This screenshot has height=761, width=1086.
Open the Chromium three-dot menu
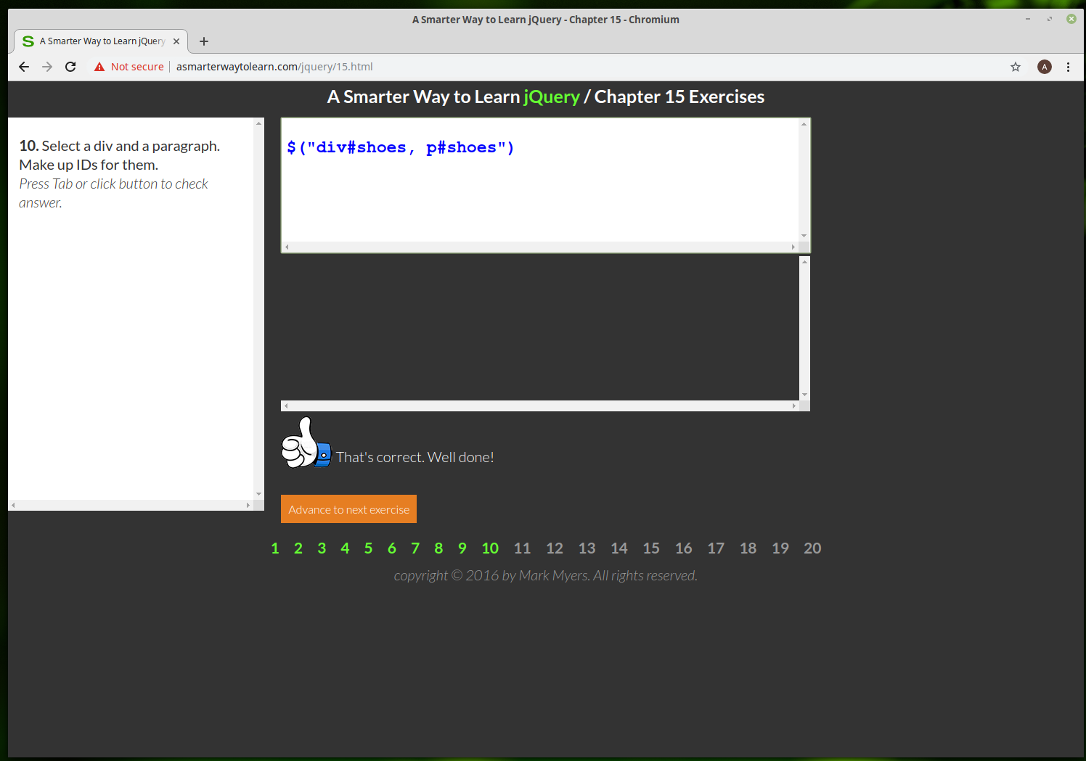coord(1068,67)
